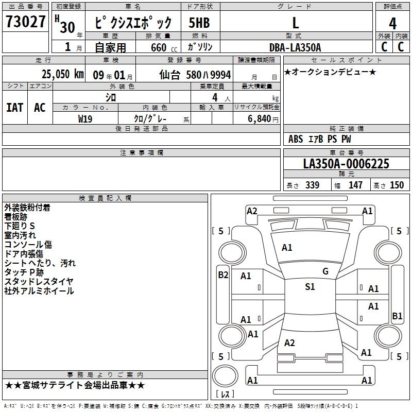Click the grade value L
This screenshot has height=412, width=412.
296,23
